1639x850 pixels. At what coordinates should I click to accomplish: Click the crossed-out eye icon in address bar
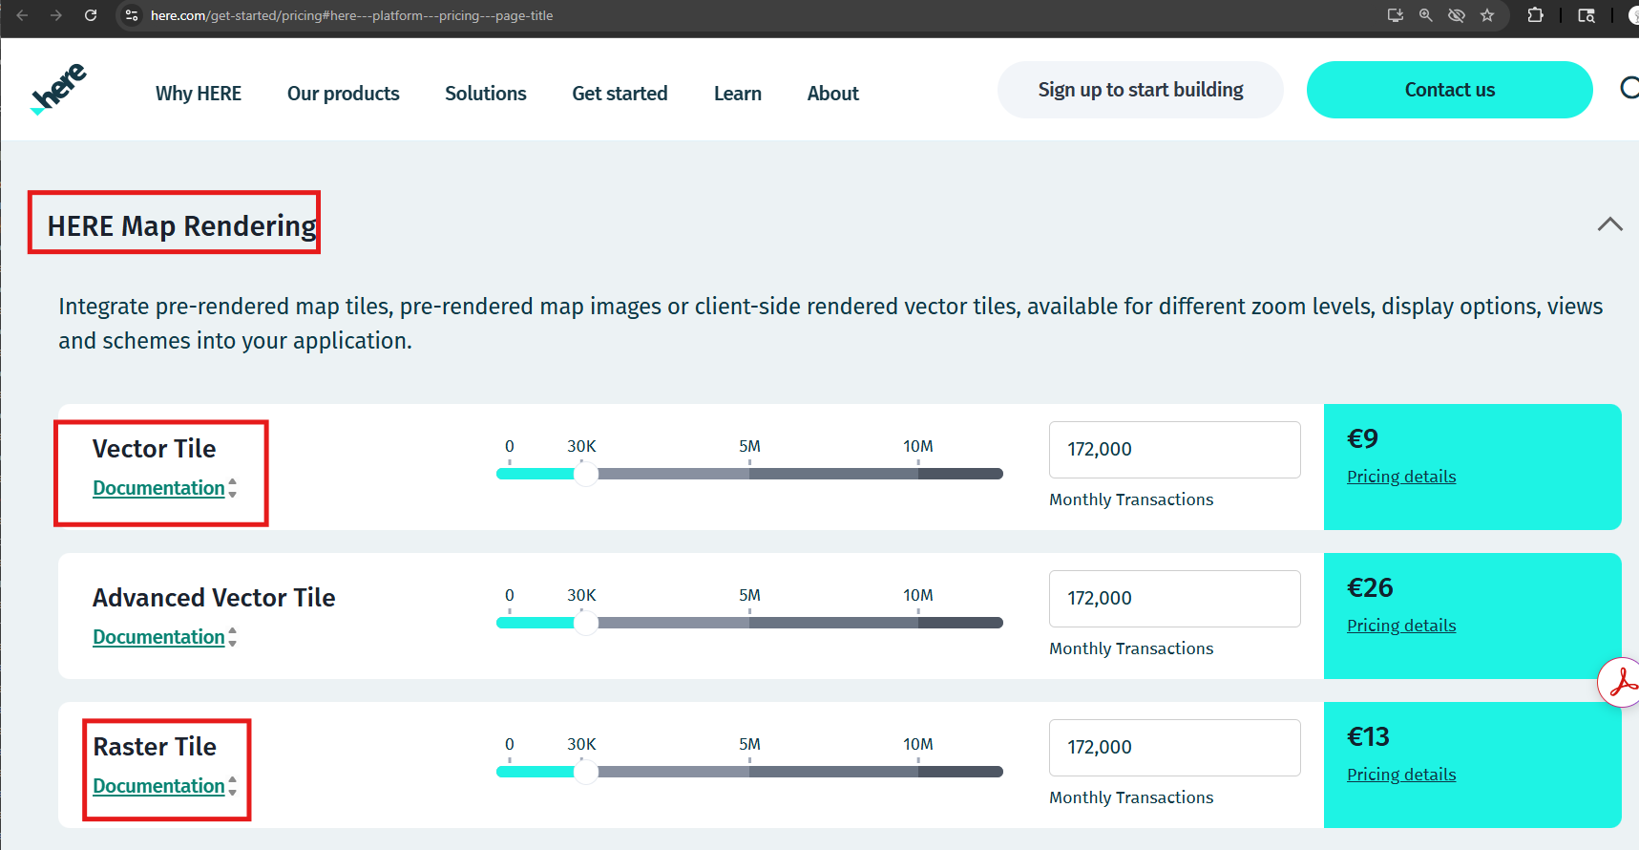pos(1456,15)
